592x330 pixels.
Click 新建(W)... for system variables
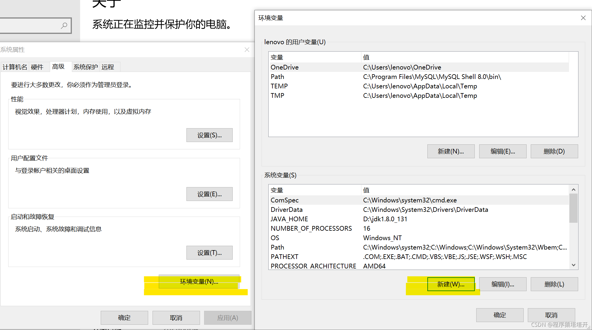(451, 284)
